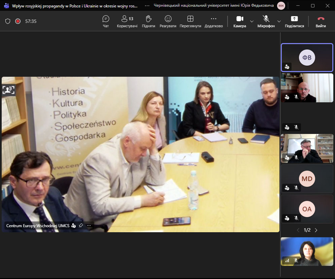Open meeting title more options ellipsis
This screenshot has height=279, width=335.
tap(147, 6)
